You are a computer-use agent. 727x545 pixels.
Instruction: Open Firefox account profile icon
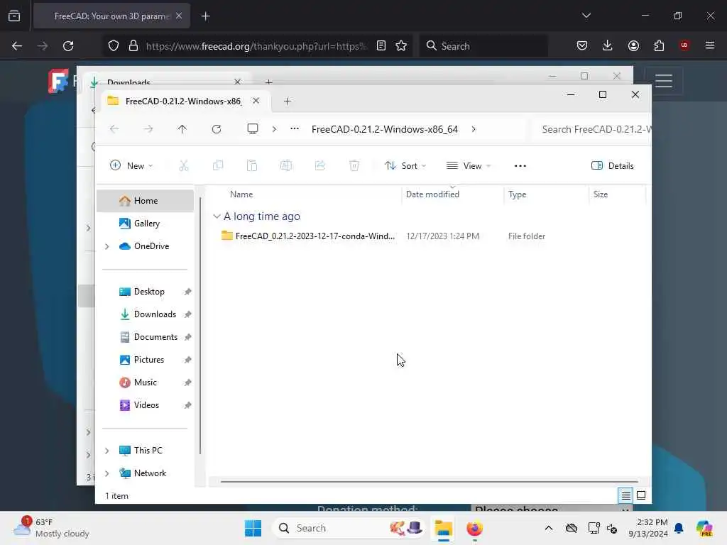tap(633, 45)
